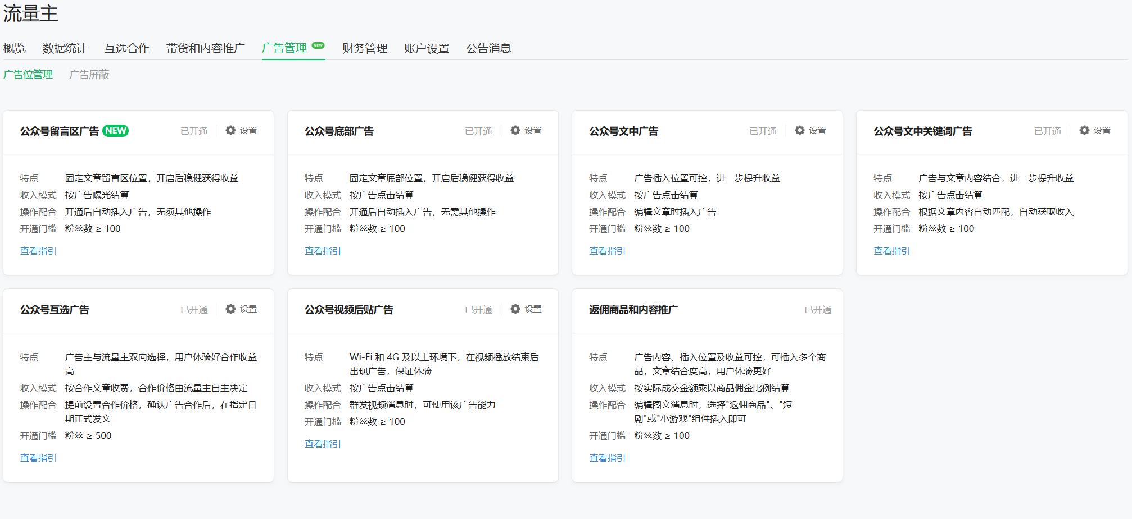
Task: Click 查看指引 under 公众号互选广告
Action: 38,458
